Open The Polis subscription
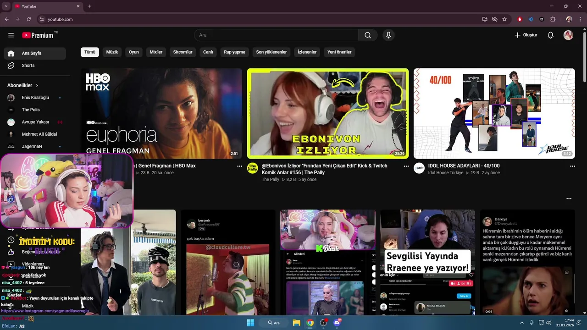 click(35, 110)
